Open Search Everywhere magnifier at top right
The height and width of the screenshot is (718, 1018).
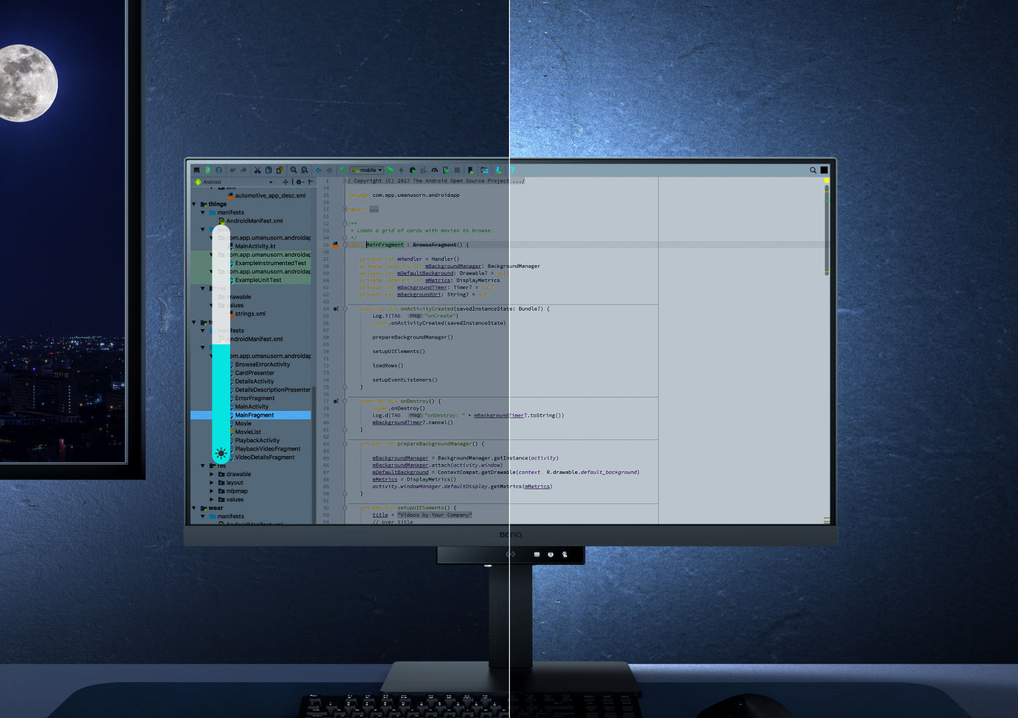click(x=813, y=170)
